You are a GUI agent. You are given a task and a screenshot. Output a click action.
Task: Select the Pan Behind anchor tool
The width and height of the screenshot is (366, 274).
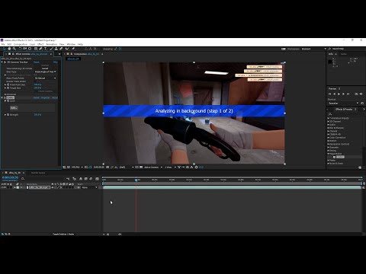coord(30,49)
